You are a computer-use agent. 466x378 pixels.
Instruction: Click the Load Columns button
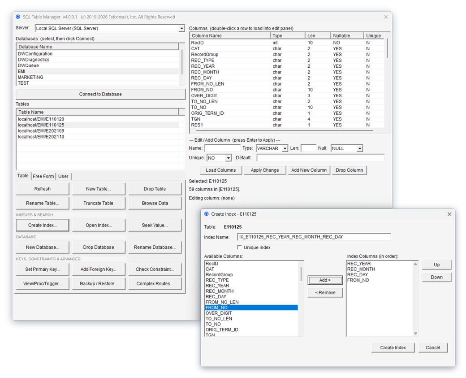click(221, 170)
